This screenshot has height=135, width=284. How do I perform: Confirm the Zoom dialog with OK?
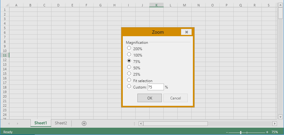[x=150, y=98]
